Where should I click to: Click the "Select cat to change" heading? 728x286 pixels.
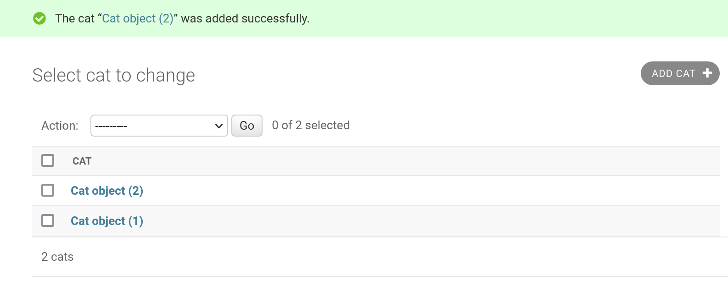[x=113, y=75]
